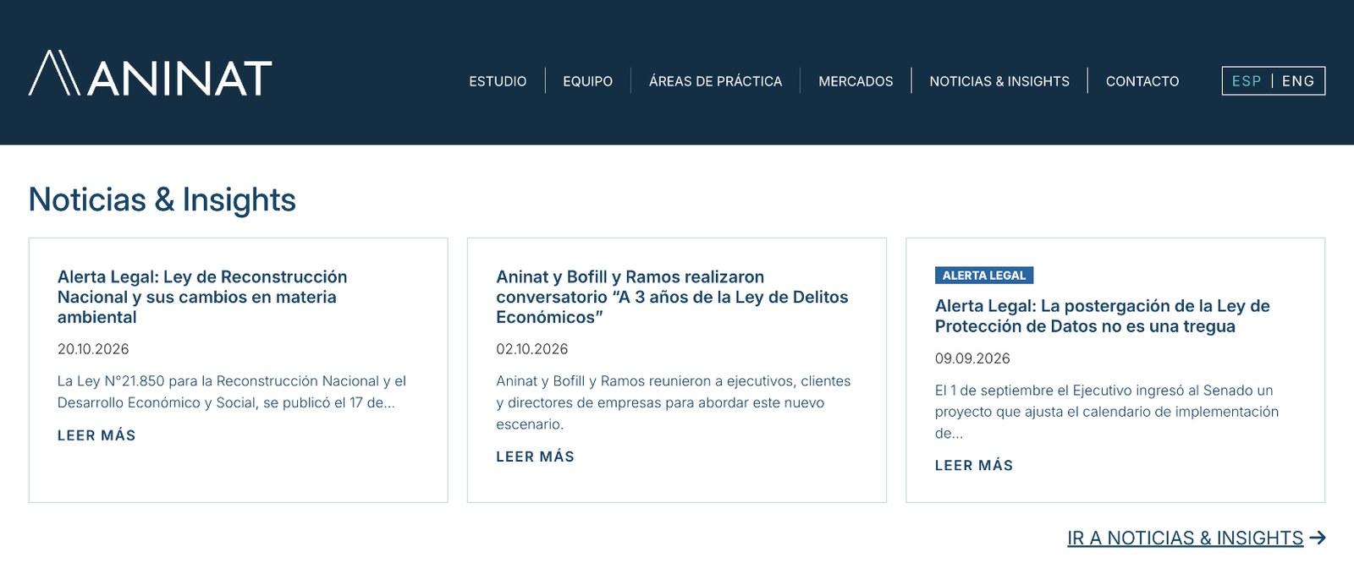Switch site language to ENG
Image resolution: width=1354 pixels, height=585 pixels.
[1298, 81]
